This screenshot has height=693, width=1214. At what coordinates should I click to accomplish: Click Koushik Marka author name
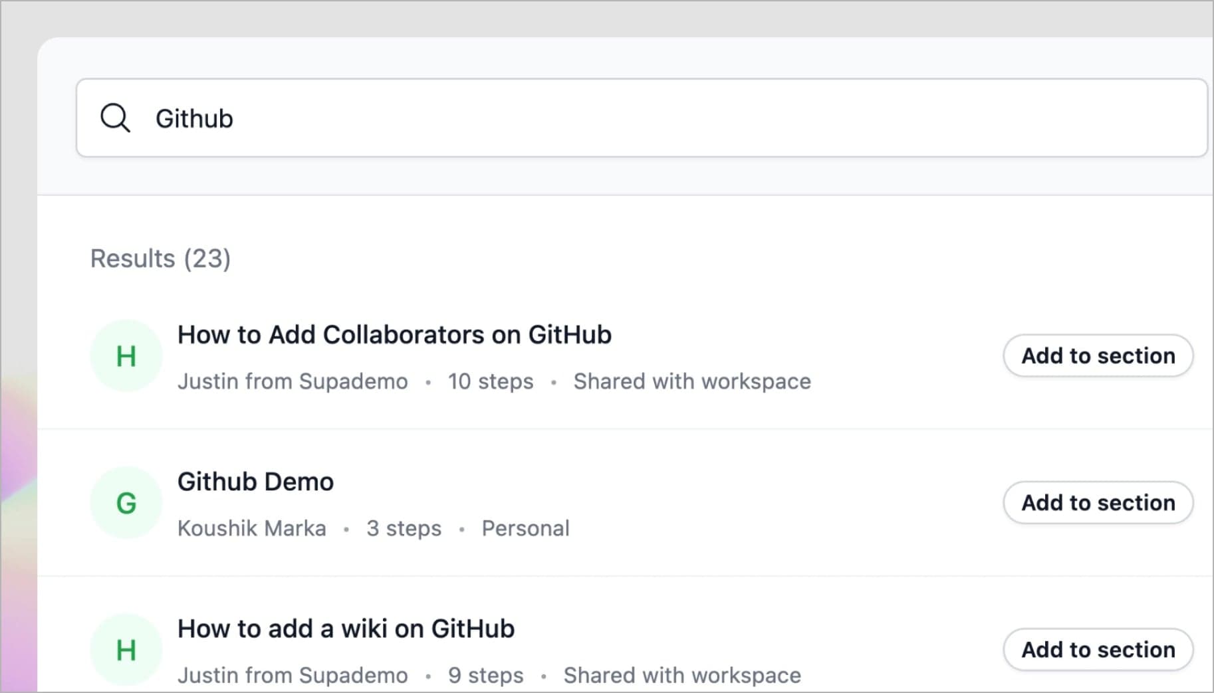(252, 528)
